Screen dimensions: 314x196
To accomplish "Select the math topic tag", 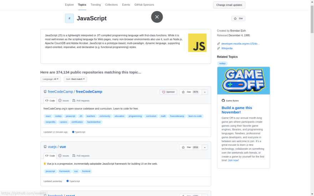I will click(x=163, y=116).
